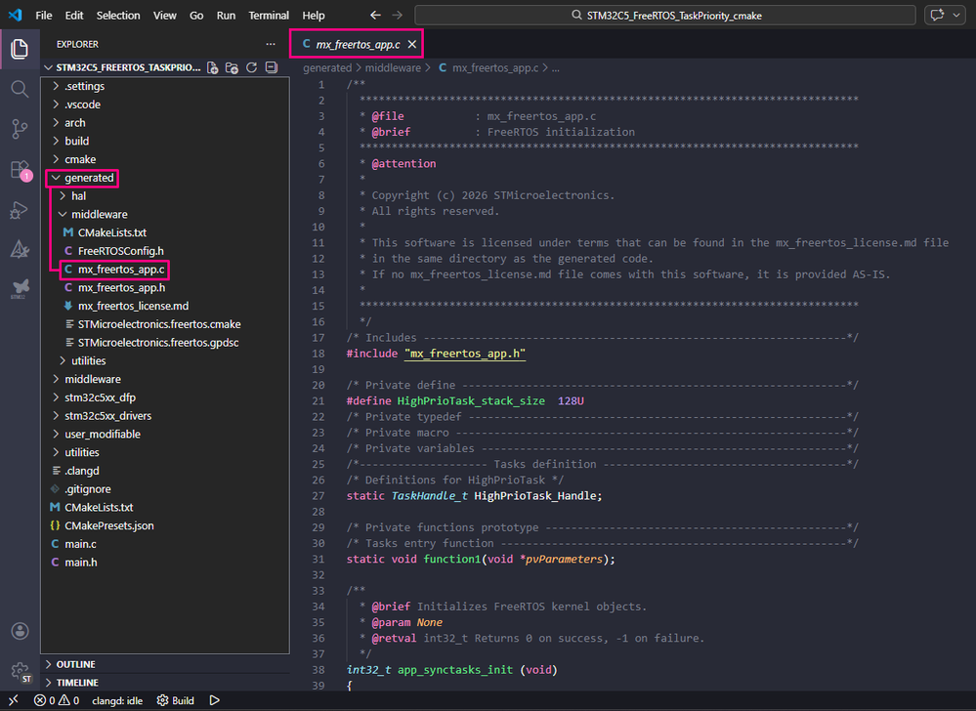Open the Accounts menu icon
This screenshot has width=976, height=711.
pyautogui.click(x=20, y=631)
